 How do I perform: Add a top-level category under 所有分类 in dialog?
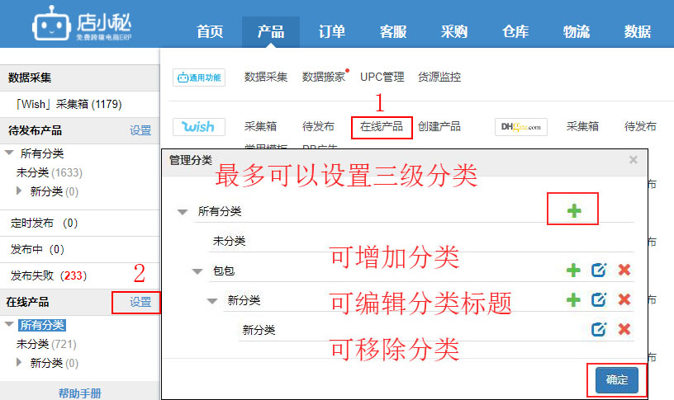click(x=573, y=211)
